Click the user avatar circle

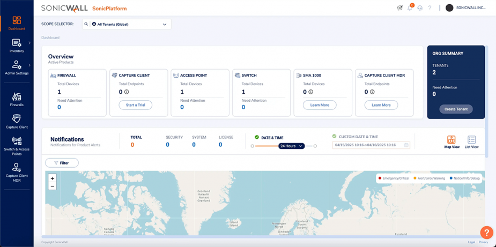[x=449, y=8]
